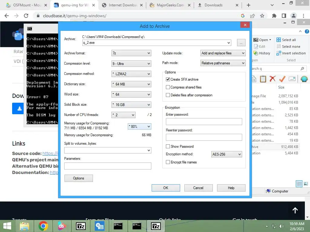The height and width of the screenshot is (232, 310).
Task: Click the Select none icon
Action: pos(279,47)
